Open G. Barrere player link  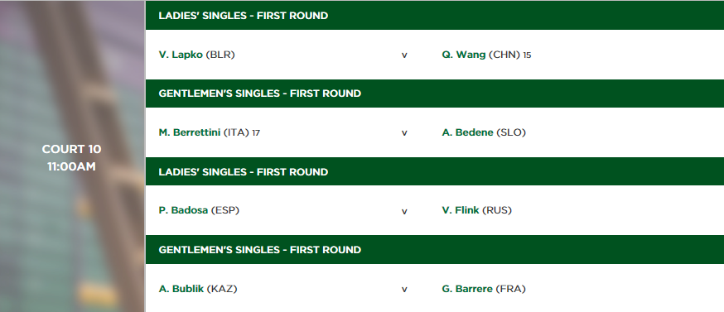[x=467, y=289]
